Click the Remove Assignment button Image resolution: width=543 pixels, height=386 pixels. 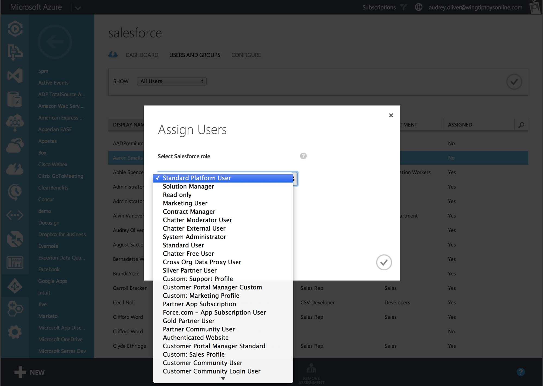pyautogui.click(x=311, y=374)
